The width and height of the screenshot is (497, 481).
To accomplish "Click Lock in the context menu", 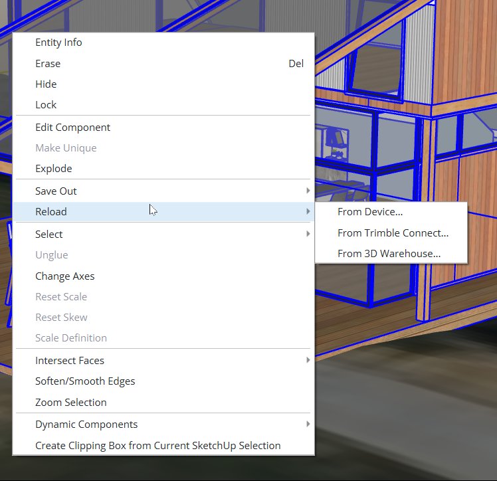I will 46,105.
